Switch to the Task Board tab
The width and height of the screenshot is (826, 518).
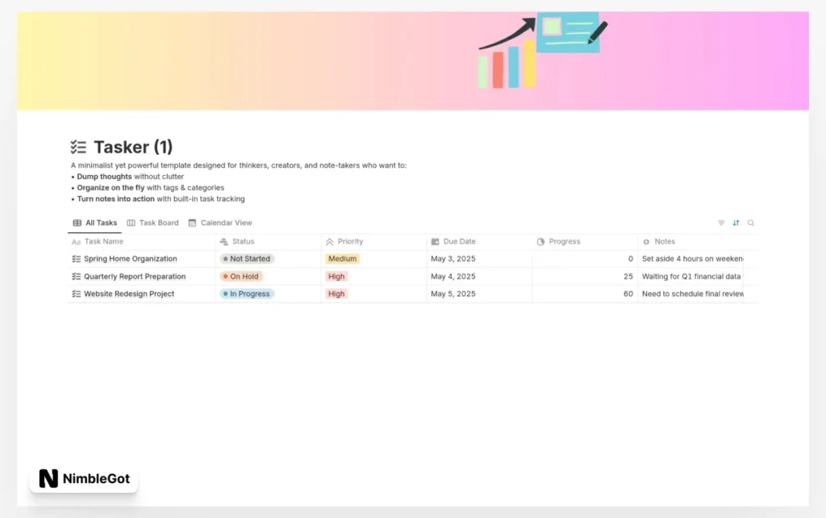tap(152, 223)
